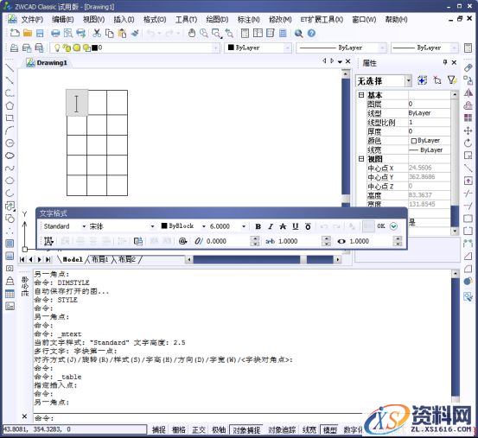Screen dimensions: 478x438
Task: Click the Quick Select icon in properties panel
Action: [451, 80]
